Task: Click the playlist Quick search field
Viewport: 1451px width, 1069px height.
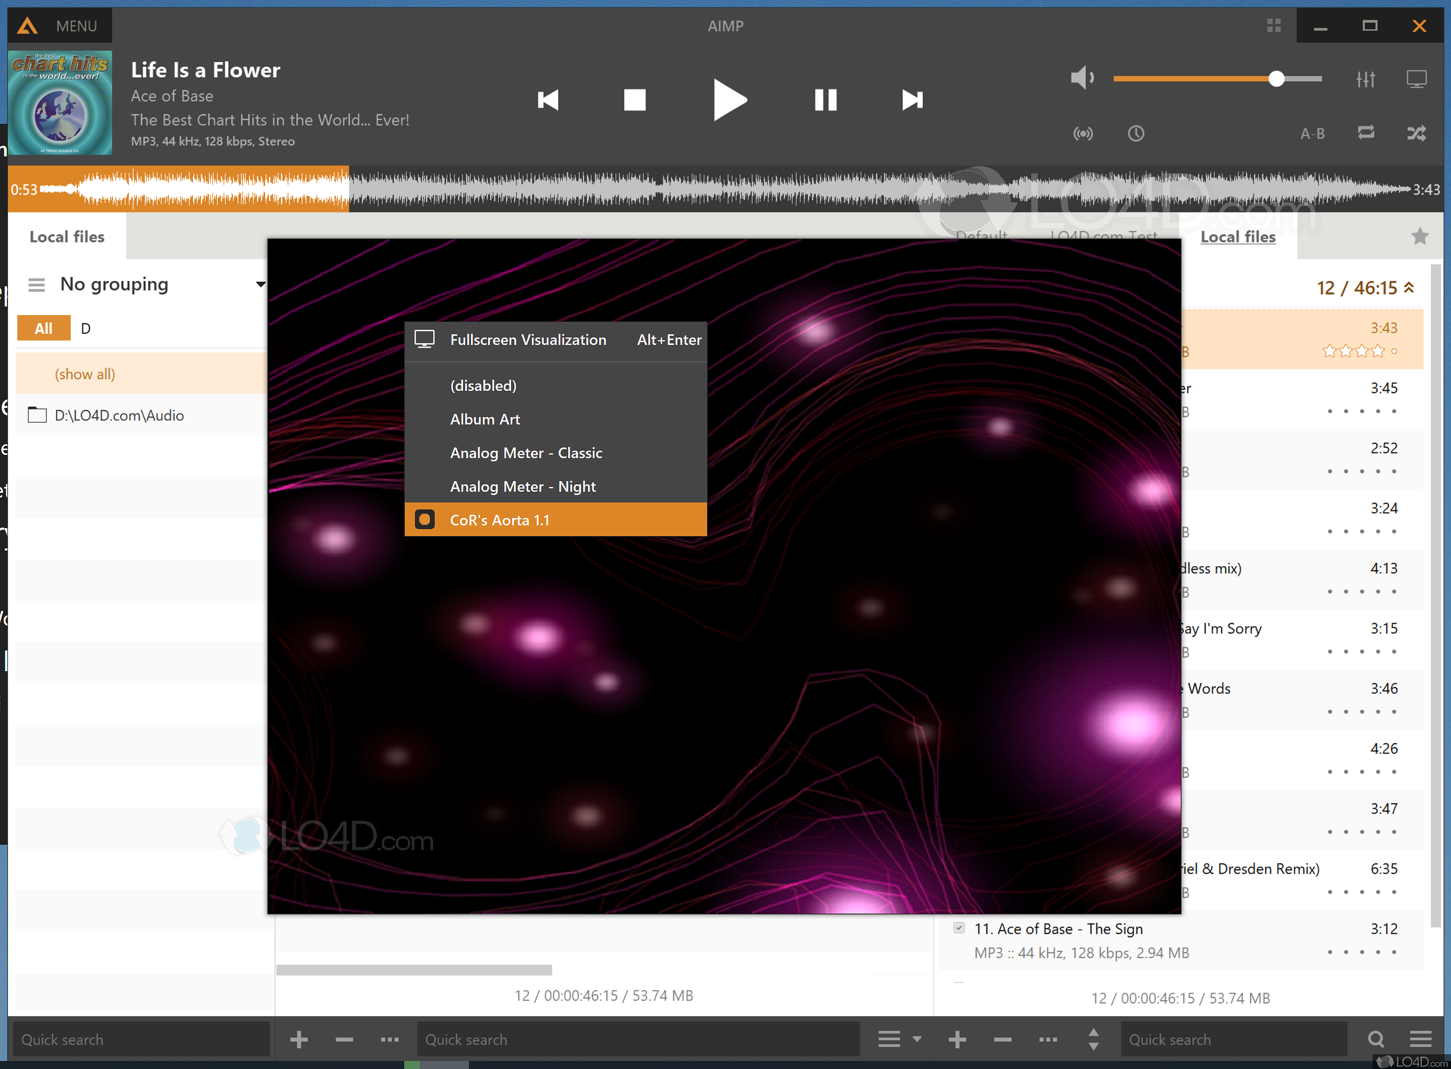Action: point(1234,1039)
